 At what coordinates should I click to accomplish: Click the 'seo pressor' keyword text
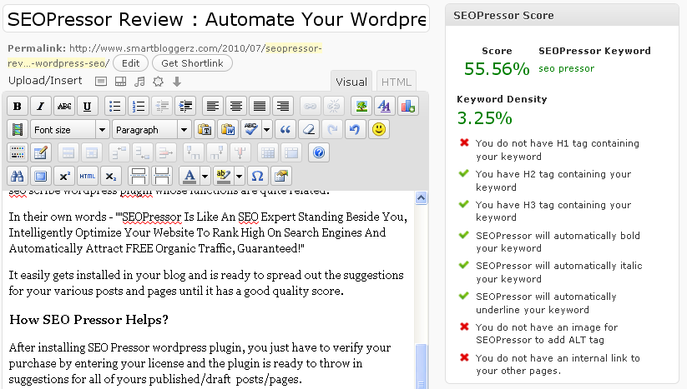pos(566,68)
